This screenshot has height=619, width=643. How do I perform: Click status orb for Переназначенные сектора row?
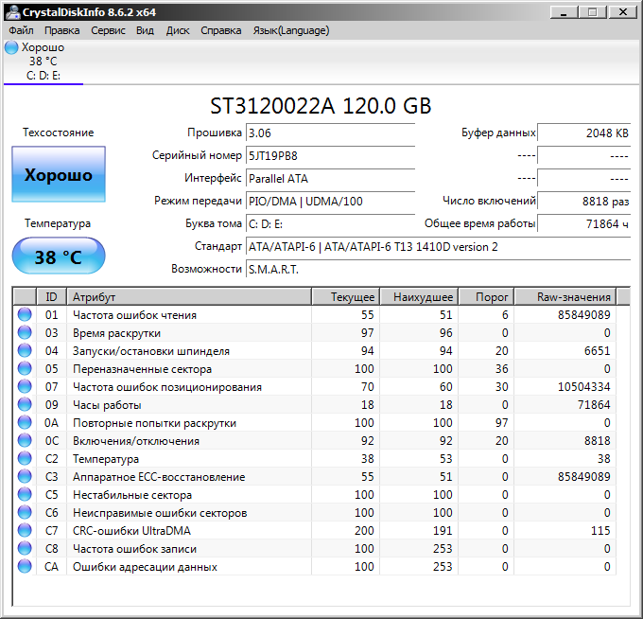point(25,369)
